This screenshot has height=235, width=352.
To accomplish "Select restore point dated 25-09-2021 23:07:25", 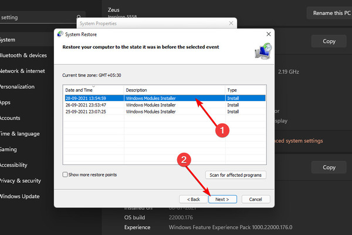I will click(165, 112).
